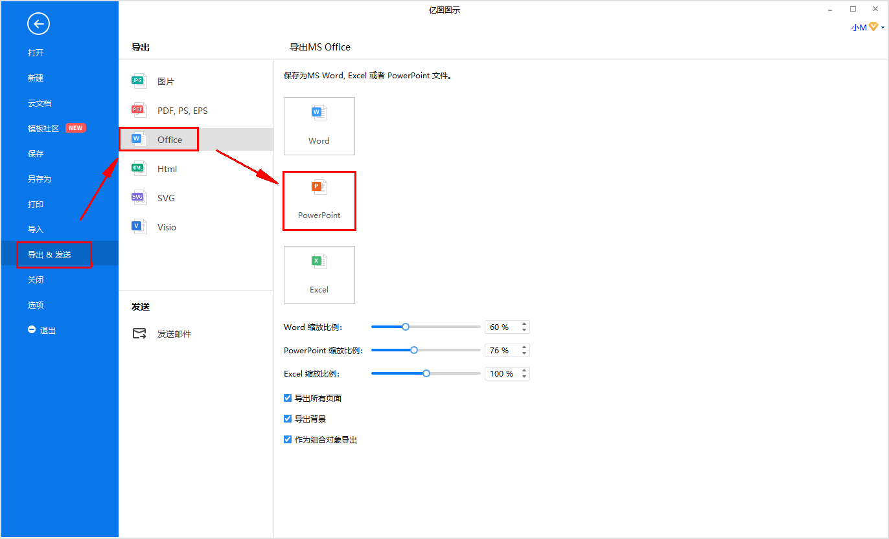Toggle 导出所有页面 checkbox
The height and width of the screenshot is (539, 889).
pos(288,398)
